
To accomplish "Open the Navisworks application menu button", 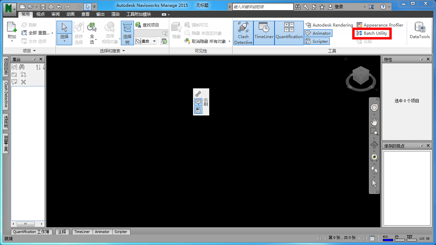I will (x=10, y=10).
